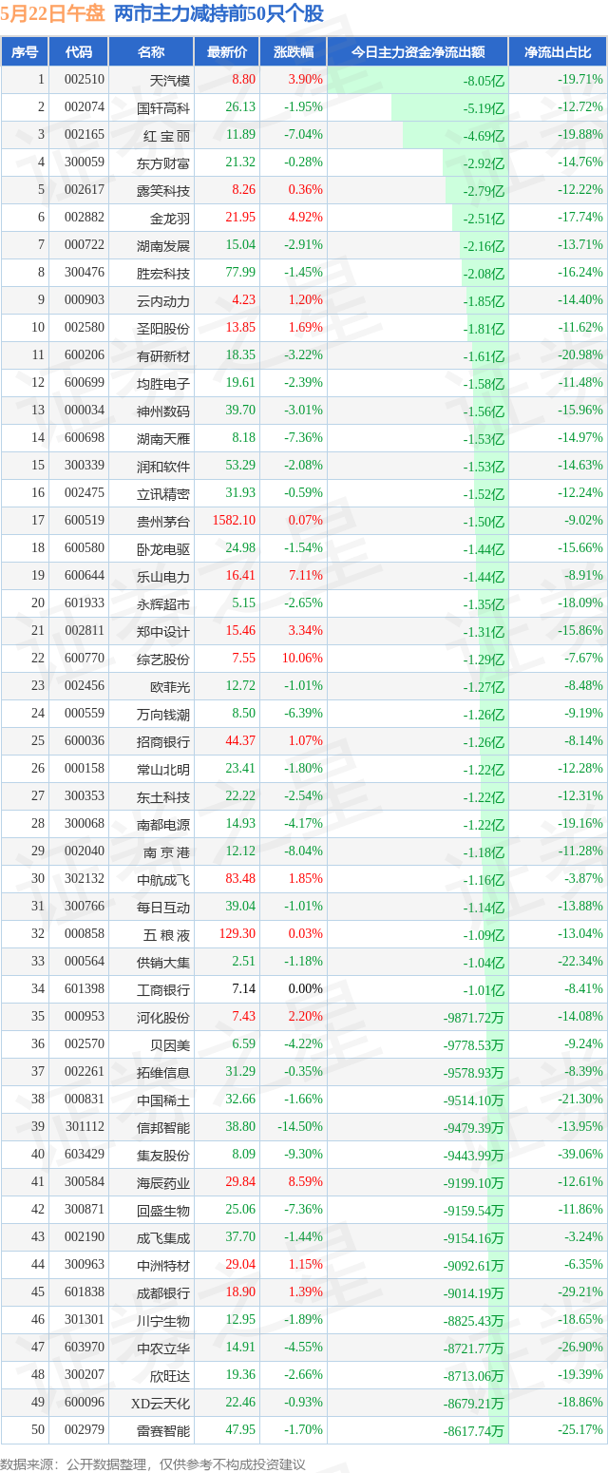The height and width of the screenshot is (1473, 608).
Task: Select stock name 胜宏科技
Action: tap(163, 273)
